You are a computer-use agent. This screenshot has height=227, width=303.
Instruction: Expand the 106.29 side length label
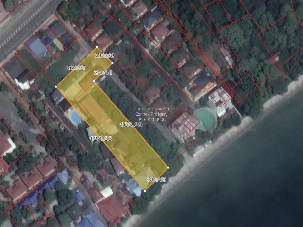pos(132,125)
